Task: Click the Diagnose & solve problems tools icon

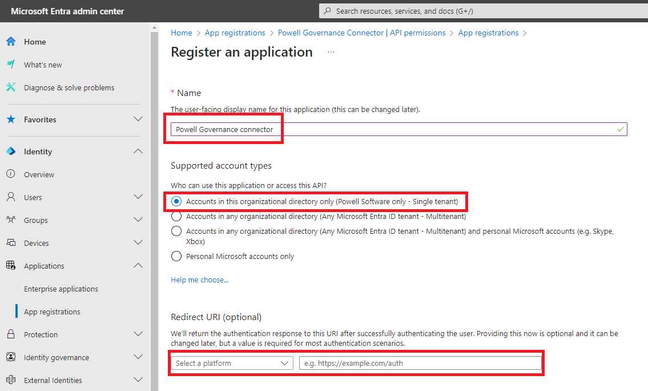Action: (11, 87)
